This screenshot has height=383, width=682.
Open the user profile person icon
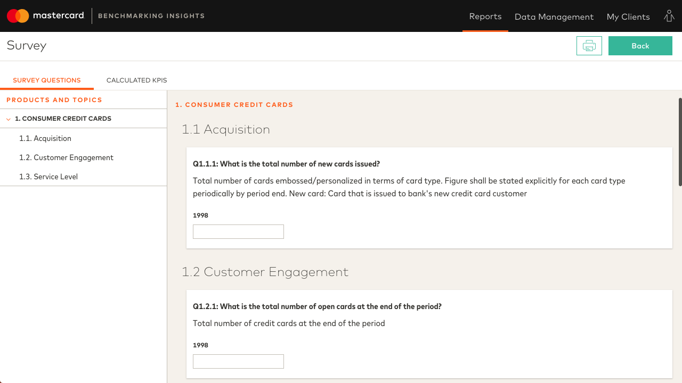pos(669,16)
